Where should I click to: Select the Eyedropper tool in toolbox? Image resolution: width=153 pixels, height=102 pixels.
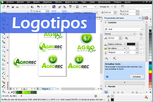click(x=3, y=86)
